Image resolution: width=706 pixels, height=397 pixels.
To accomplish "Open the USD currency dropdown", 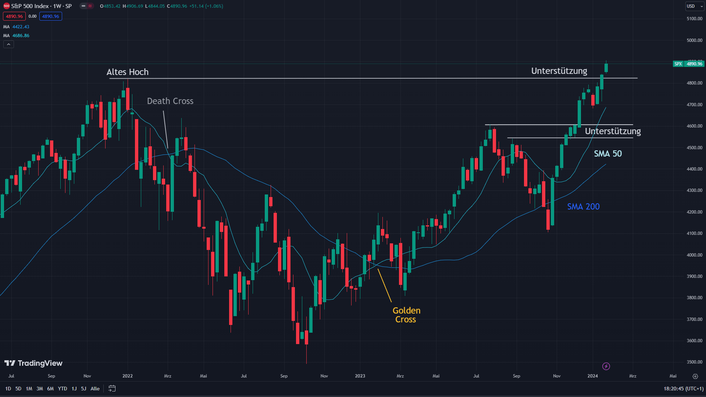I will tap(694, 6).
